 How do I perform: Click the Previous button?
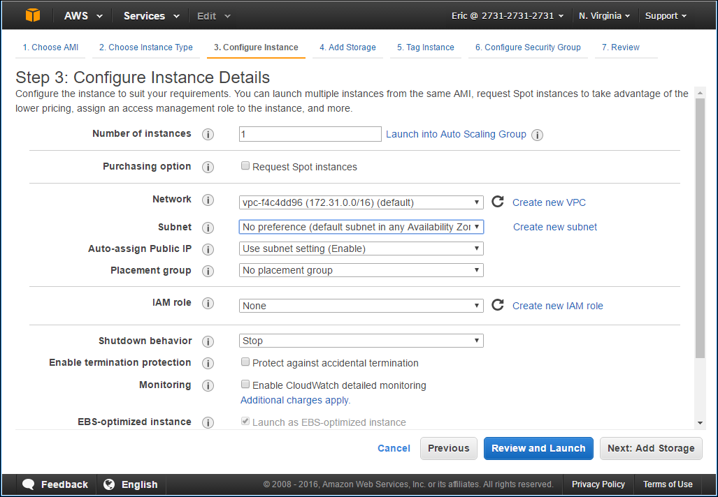tap(449, 449)
